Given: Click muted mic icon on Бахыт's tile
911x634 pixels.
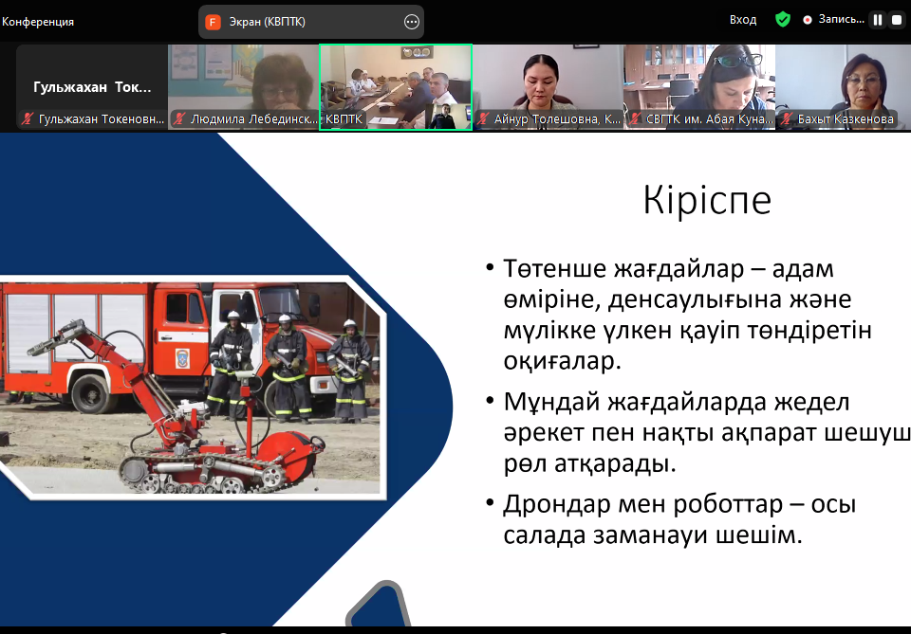Looking at the screenshot, I should click(787, 119).
